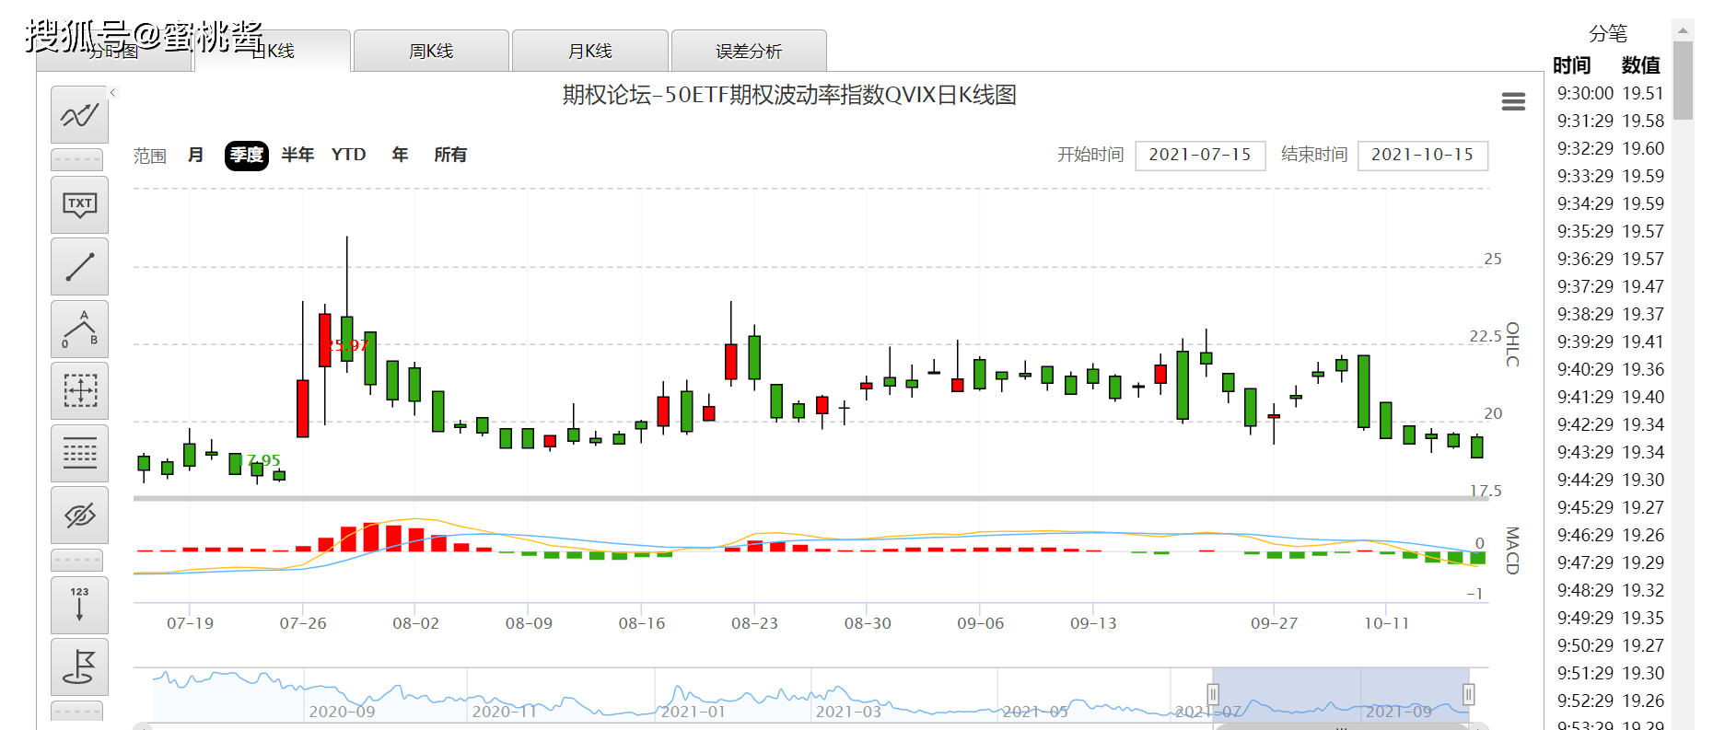Image resolution: width=1725 pixels, height=730 pixels.
Task: Click the 数值 column header
Action: click(x=1640, y=65)
